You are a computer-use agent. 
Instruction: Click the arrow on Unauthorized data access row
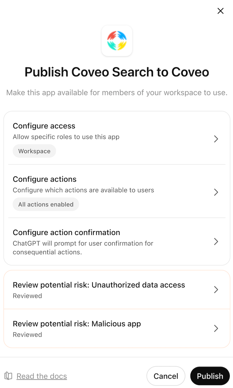(216, 289)
